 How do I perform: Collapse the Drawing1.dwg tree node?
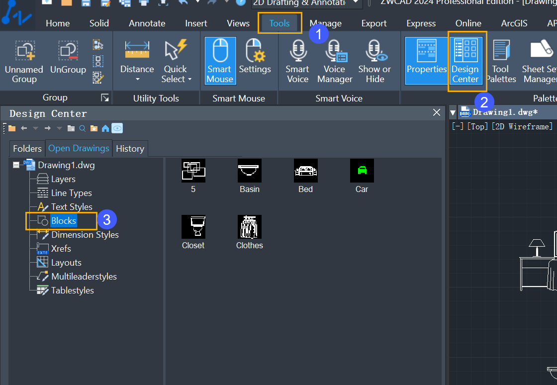point(16,165)
